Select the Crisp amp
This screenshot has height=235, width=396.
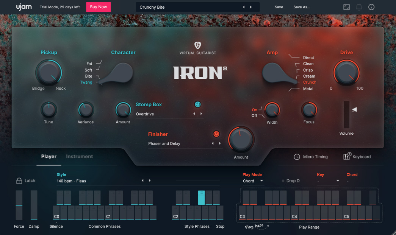click(x=308, y=70)
